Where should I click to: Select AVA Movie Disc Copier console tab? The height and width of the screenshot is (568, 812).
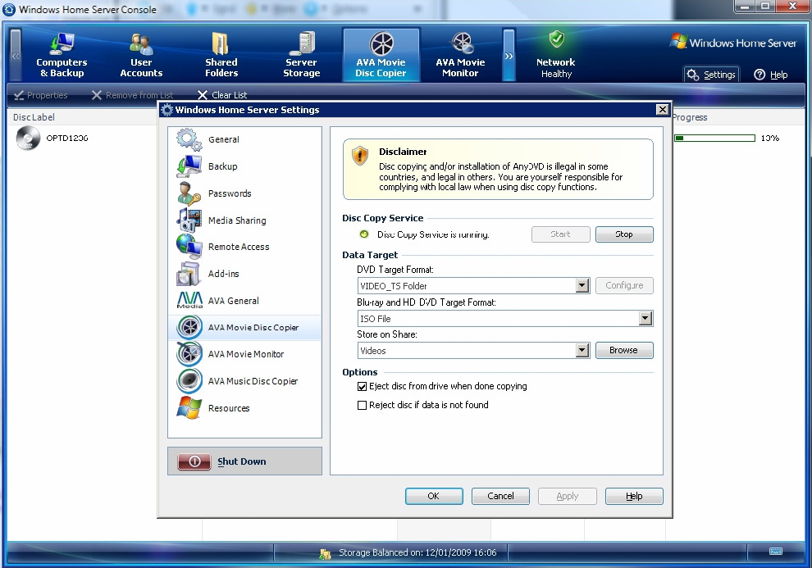coord(381,55)
